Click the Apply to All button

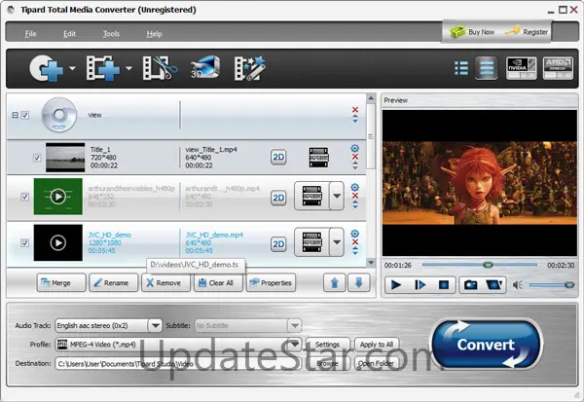pyautogui.click(x=377, y=345)
